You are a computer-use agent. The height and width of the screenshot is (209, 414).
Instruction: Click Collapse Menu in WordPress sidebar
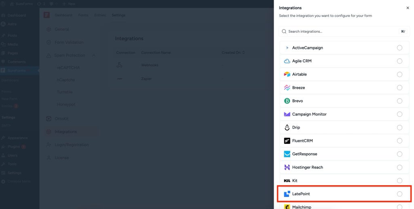[x=19, y=182]
